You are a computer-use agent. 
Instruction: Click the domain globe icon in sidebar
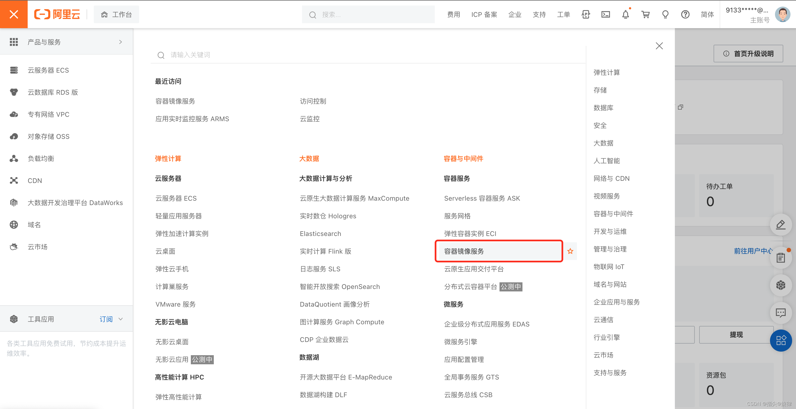[x=14, y=225]
